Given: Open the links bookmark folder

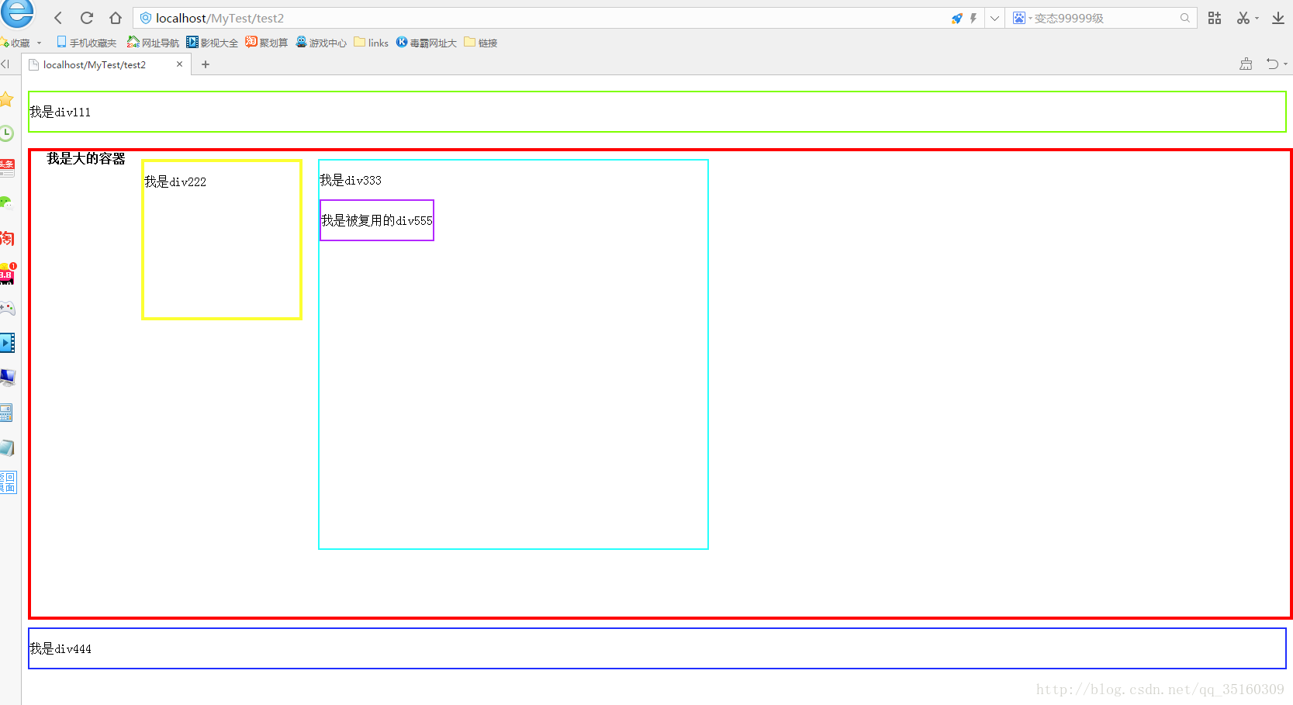Looking at the screenshot, I should pyautogui.click(x=372, y=43).
